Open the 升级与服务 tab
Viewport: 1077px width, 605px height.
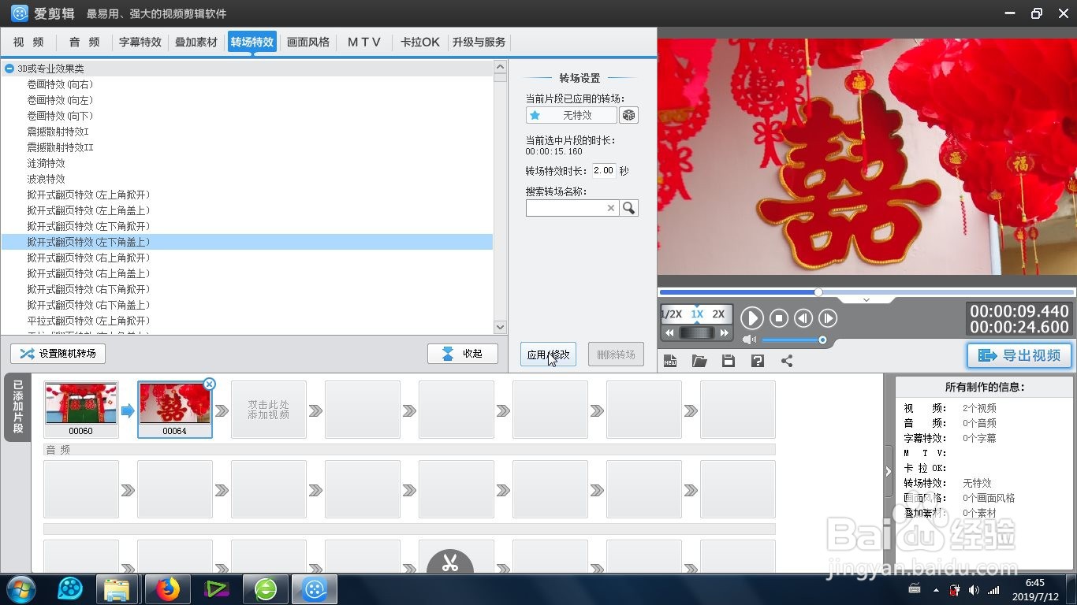tap(479, 43)
